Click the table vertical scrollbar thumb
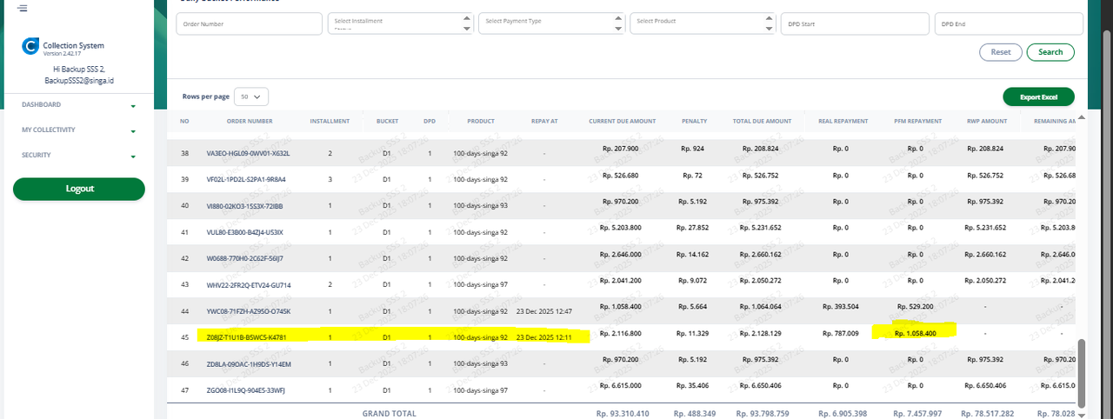 1082,372
